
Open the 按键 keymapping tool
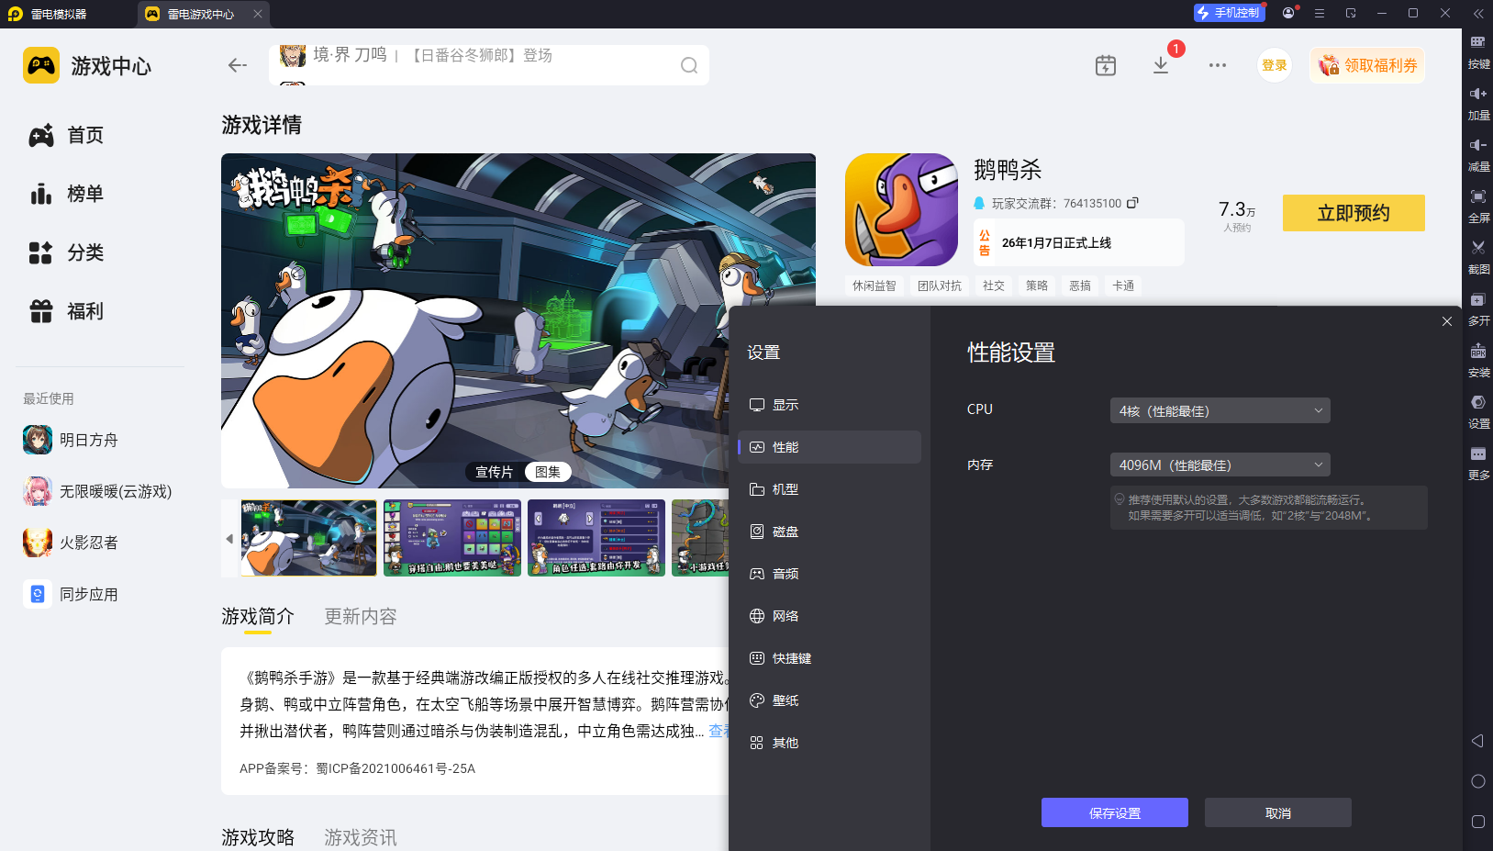pyautogui.click(x=1478, y=51)
